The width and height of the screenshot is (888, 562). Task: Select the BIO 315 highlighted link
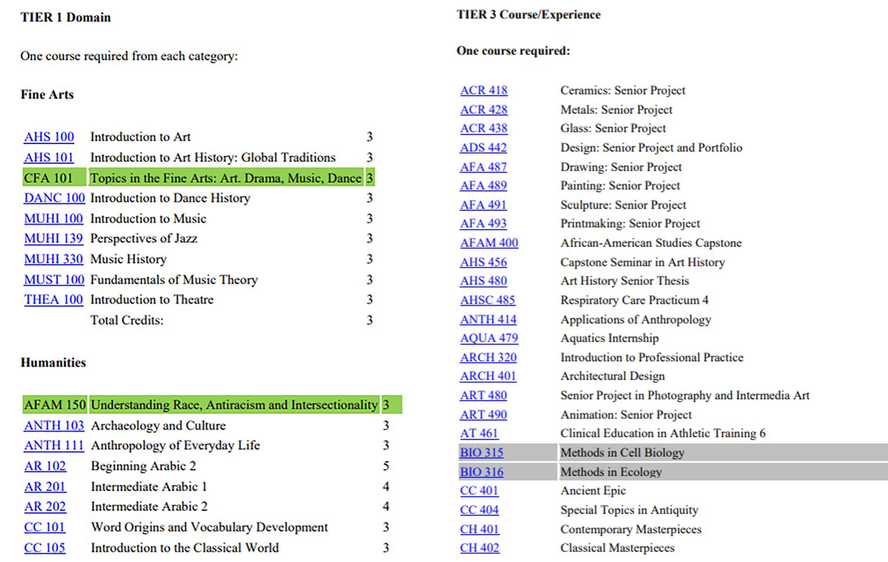click(x=482, y=453)
